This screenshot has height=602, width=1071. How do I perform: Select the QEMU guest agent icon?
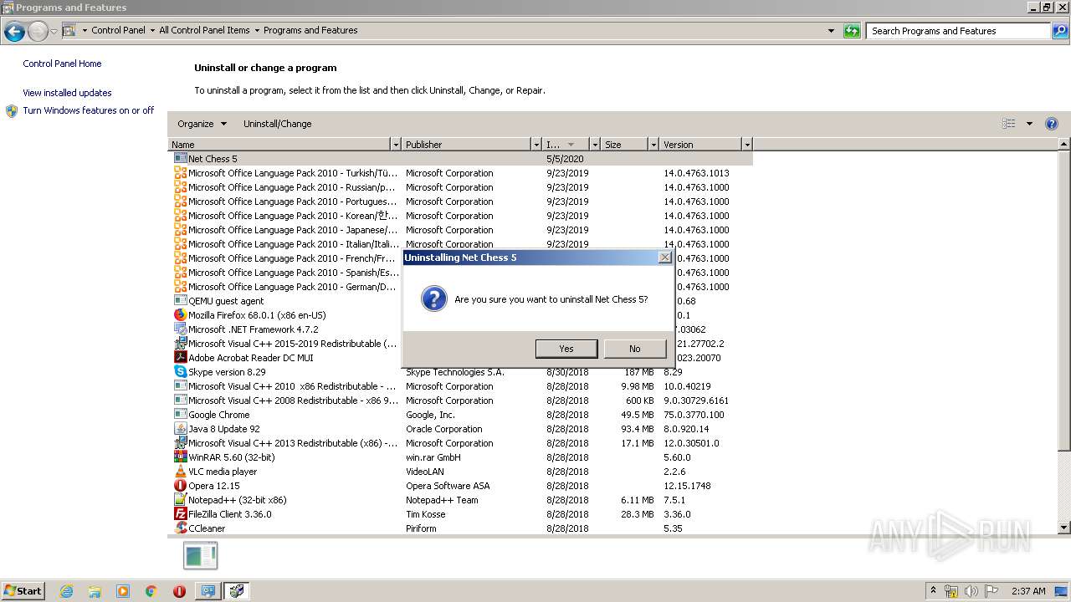click(180, 301)
